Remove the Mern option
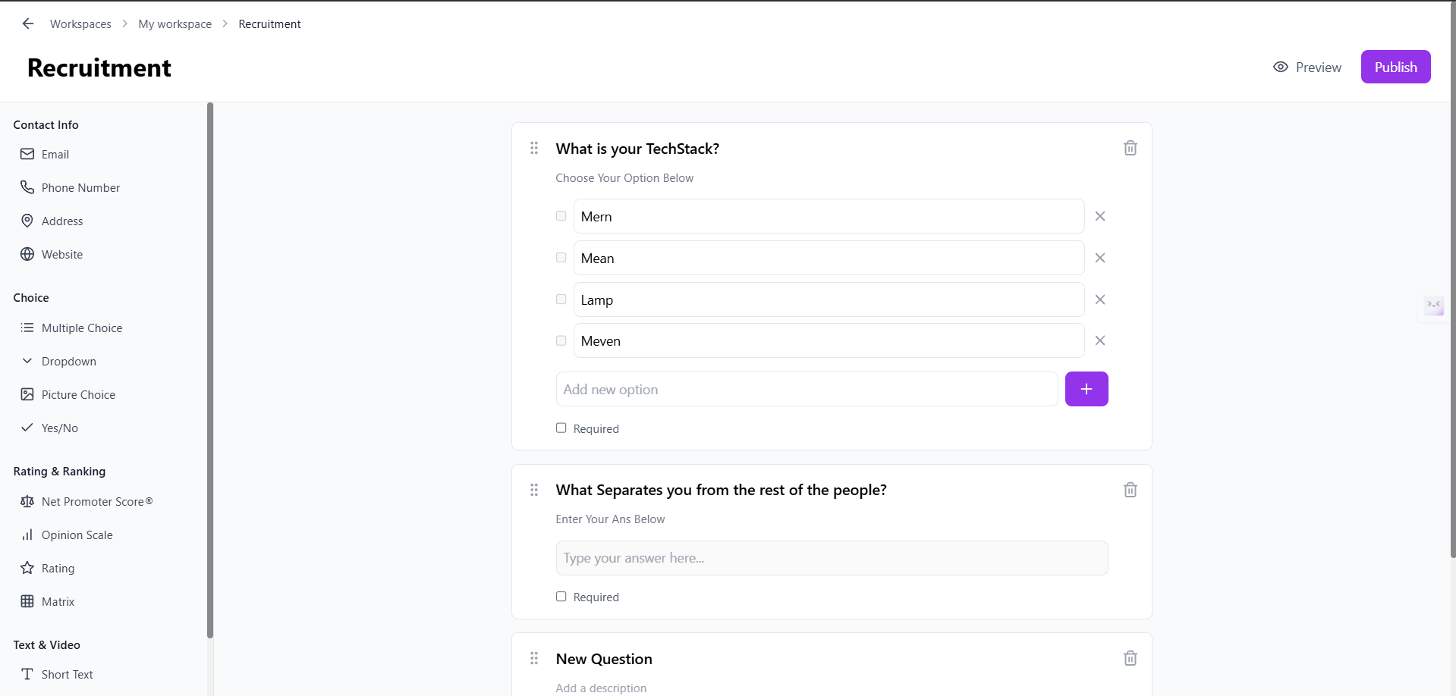This screenshot has height=696, width=1456. coord(1099,216)
